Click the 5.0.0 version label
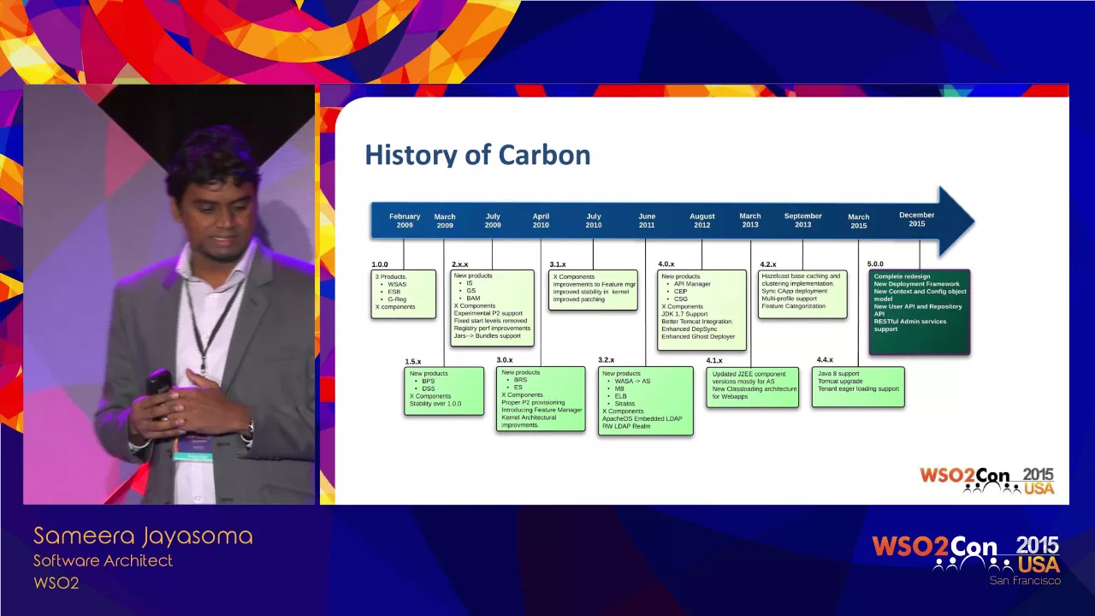This screenshot has height=616, width=1095. click(x=875, y=264)
